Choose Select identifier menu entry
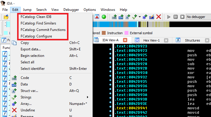This screenshot has height=117, width=211. point(51,68)
